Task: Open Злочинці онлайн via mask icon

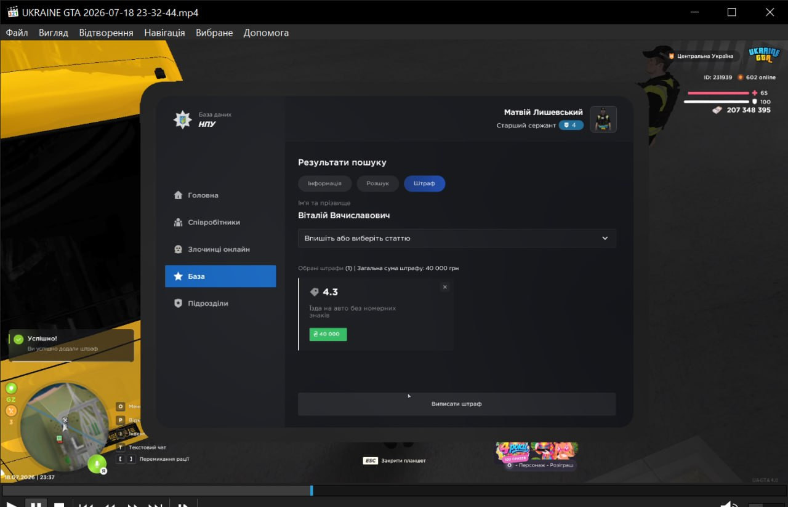Action: coord(178,249)
